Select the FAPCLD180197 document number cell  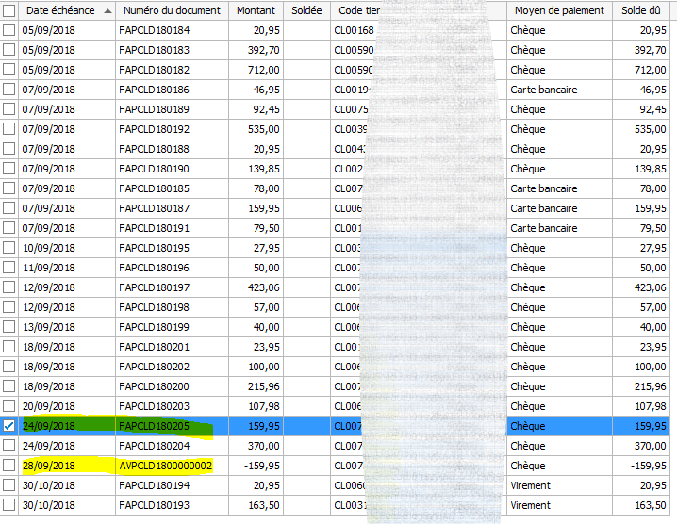point(155,287)
